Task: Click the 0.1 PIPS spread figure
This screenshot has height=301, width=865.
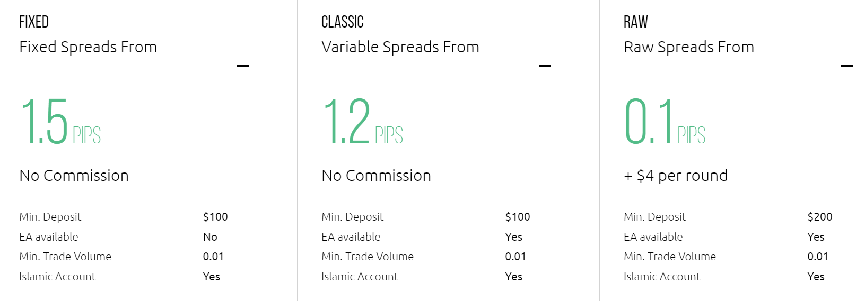Action: coord(665,122)
